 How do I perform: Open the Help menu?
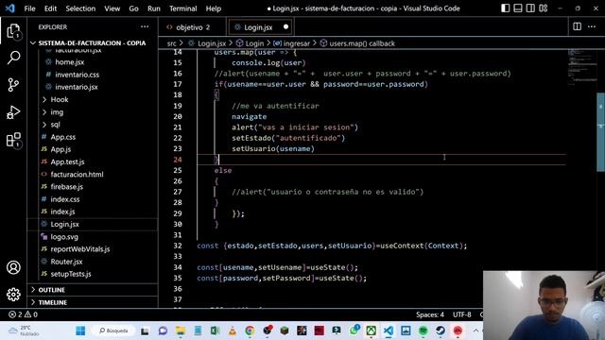click(214, 8)
